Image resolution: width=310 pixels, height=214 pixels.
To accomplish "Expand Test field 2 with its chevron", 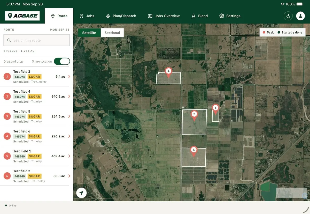I will click(x=69, y=176).
